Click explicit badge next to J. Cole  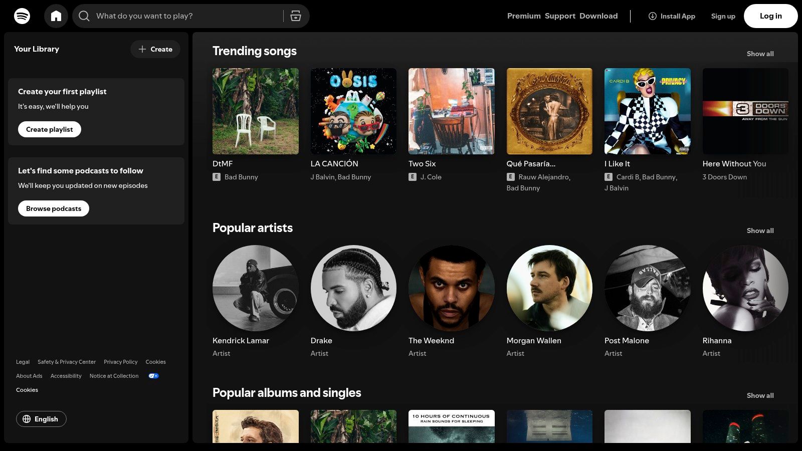pyautogui.click(x=413, y=177)
